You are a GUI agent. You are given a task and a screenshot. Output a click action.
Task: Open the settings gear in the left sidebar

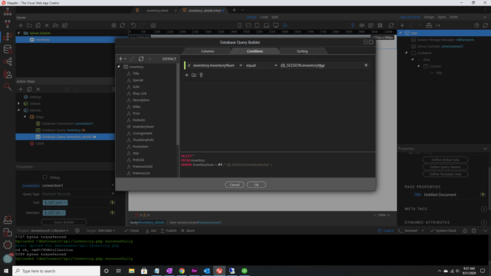tap(8, 245)
